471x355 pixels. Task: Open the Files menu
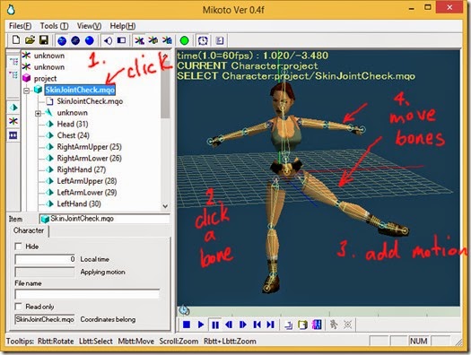pos(20,26)
